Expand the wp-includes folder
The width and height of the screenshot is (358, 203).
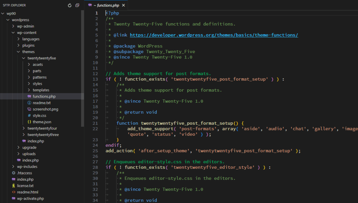click(13, 167)
